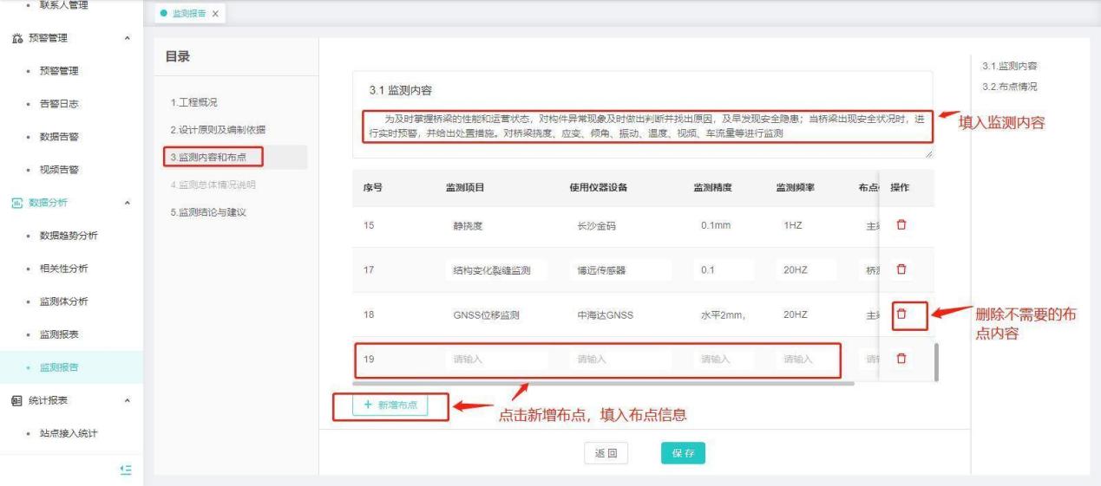Collapse the 预警管理 menu group
1101x486 pixels.
[128, 38]
